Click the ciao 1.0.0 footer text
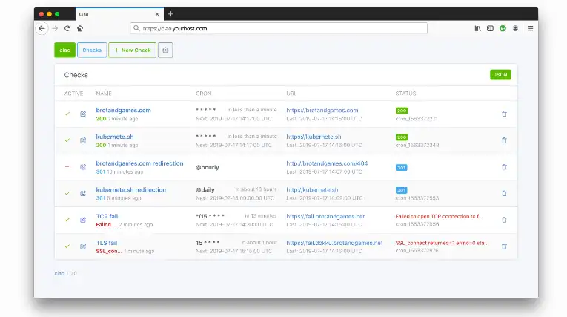This screenshot has height=317, width=567. (65, 273)
